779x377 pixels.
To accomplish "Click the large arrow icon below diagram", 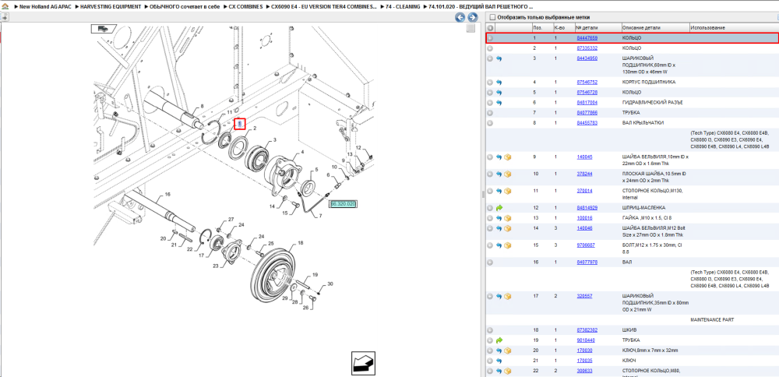I will 363,364.
